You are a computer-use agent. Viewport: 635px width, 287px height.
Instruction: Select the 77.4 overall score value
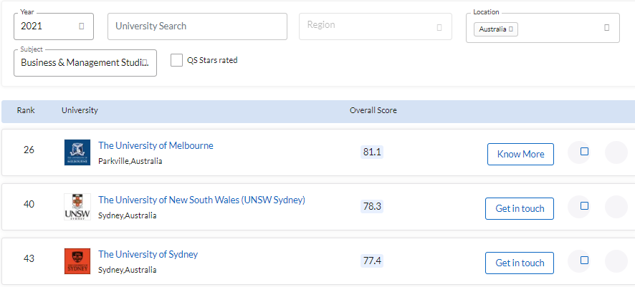pos(372,261)
